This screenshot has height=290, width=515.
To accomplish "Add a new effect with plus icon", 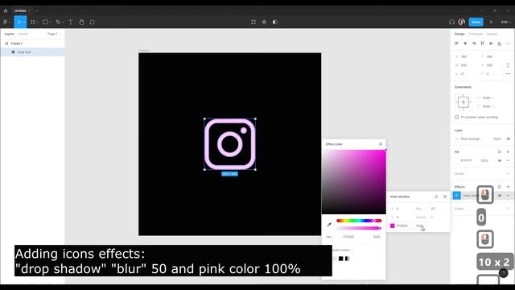I will click(x=508, y=187).
